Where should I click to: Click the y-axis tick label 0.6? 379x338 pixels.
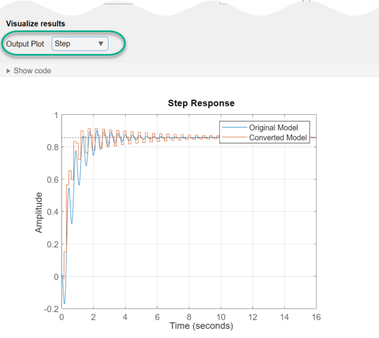pyautogui.click(x=53, y=180)
